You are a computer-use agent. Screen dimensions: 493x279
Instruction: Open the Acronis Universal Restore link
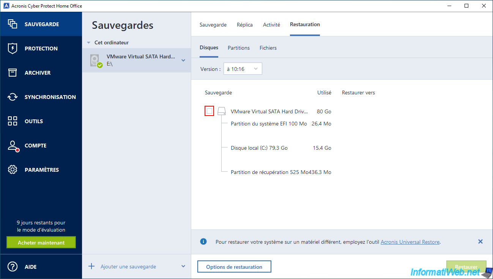tap(410, 242)
